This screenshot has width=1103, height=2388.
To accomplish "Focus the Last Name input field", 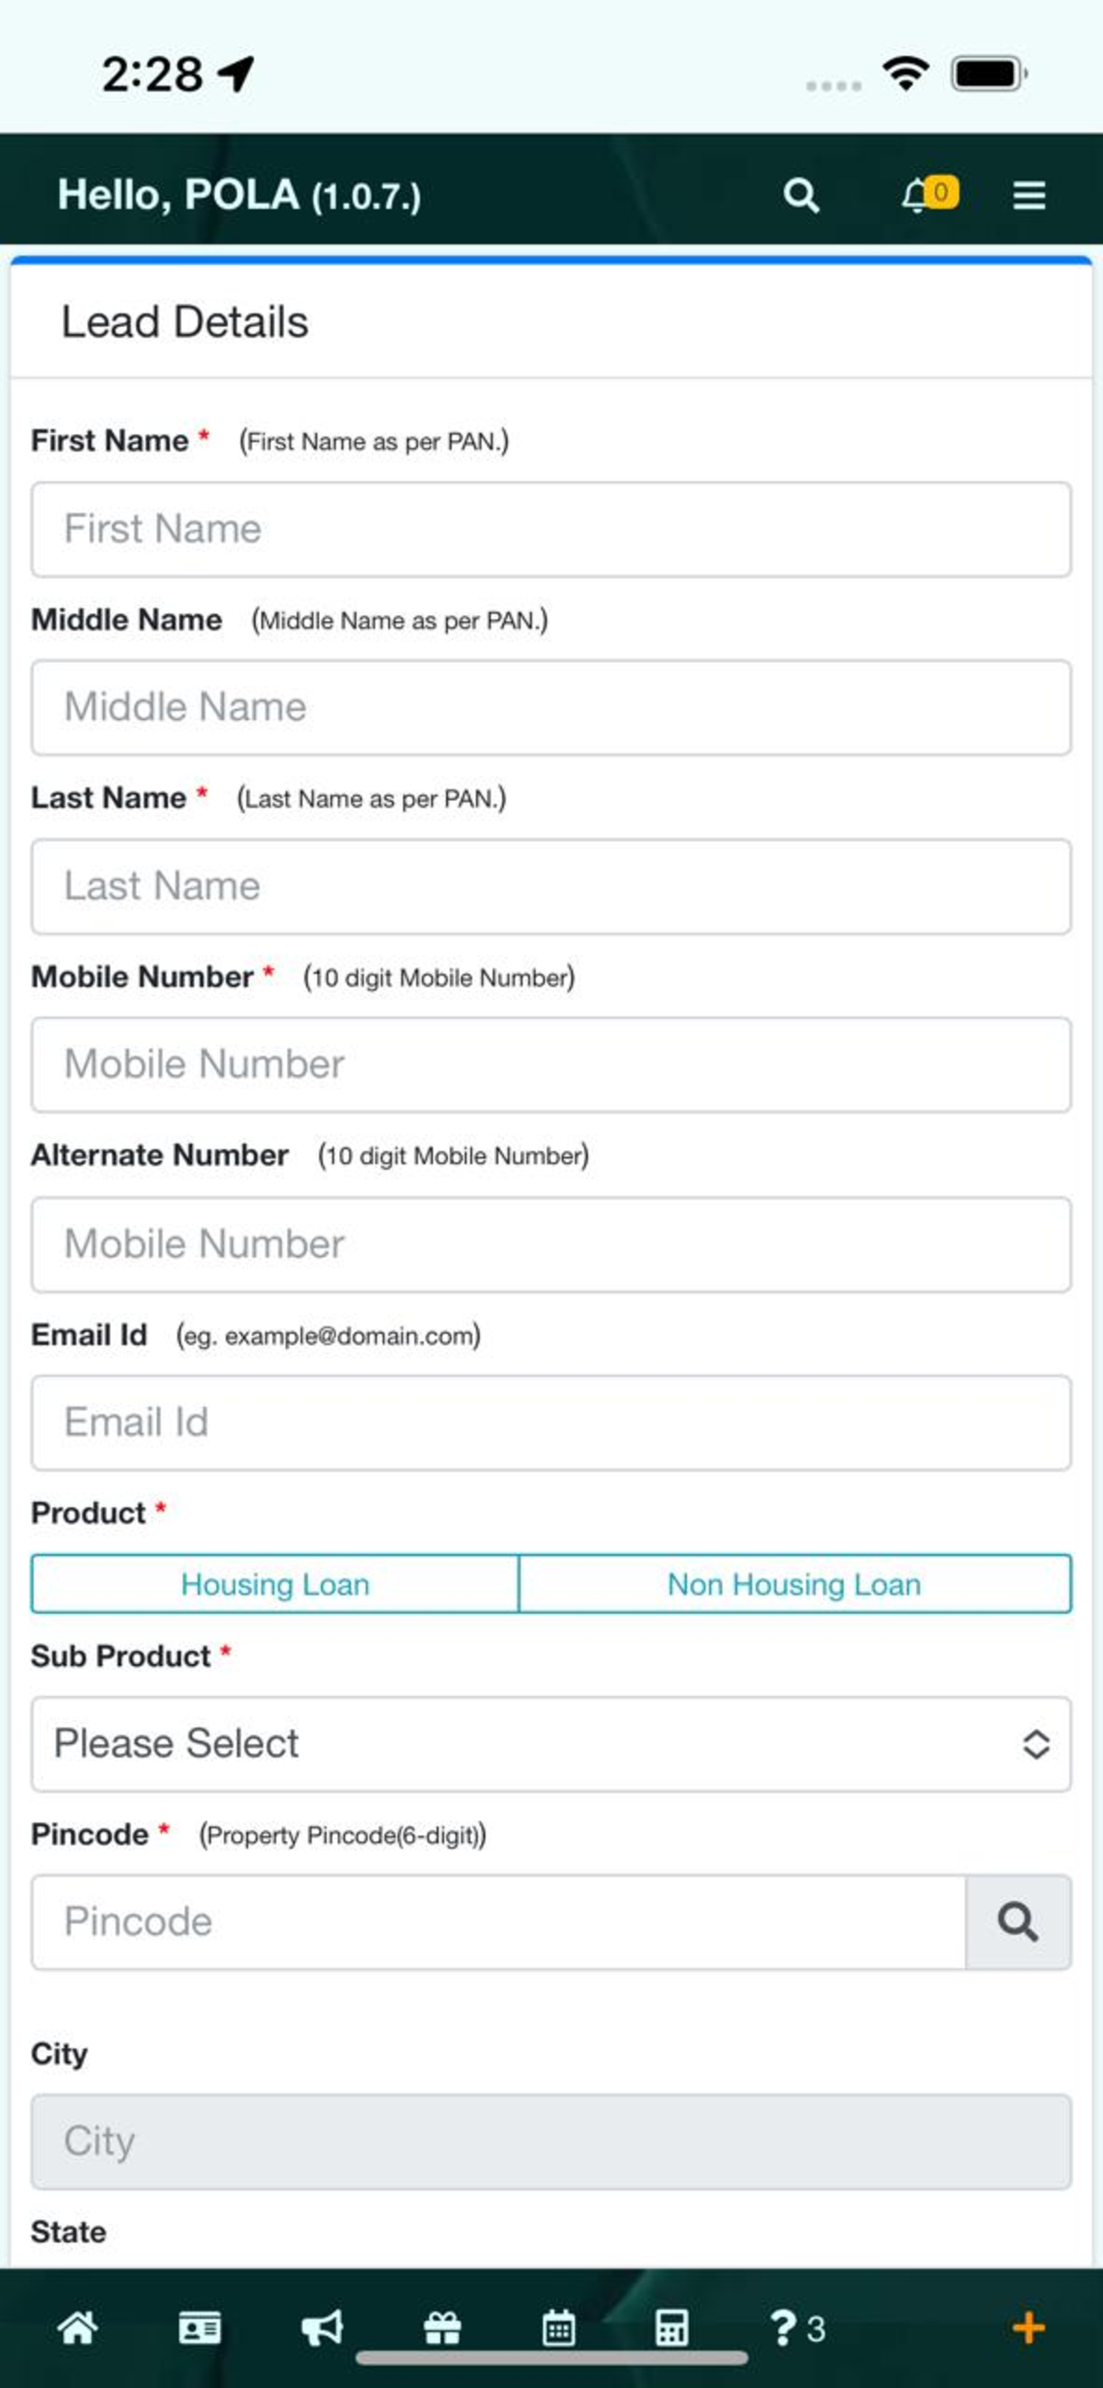I will click(551, 888).
